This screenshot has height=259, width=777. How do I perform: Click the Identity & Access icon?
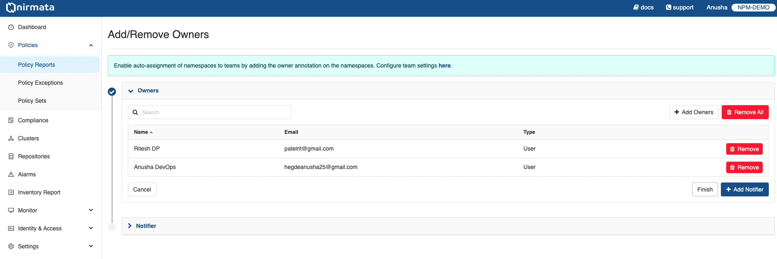[x=11, y=228]
